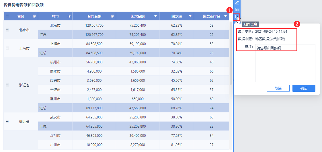Viewport: 322px width, 152px height.
Task: Click the value 8,270,000
Action: (x=138, y=145)
